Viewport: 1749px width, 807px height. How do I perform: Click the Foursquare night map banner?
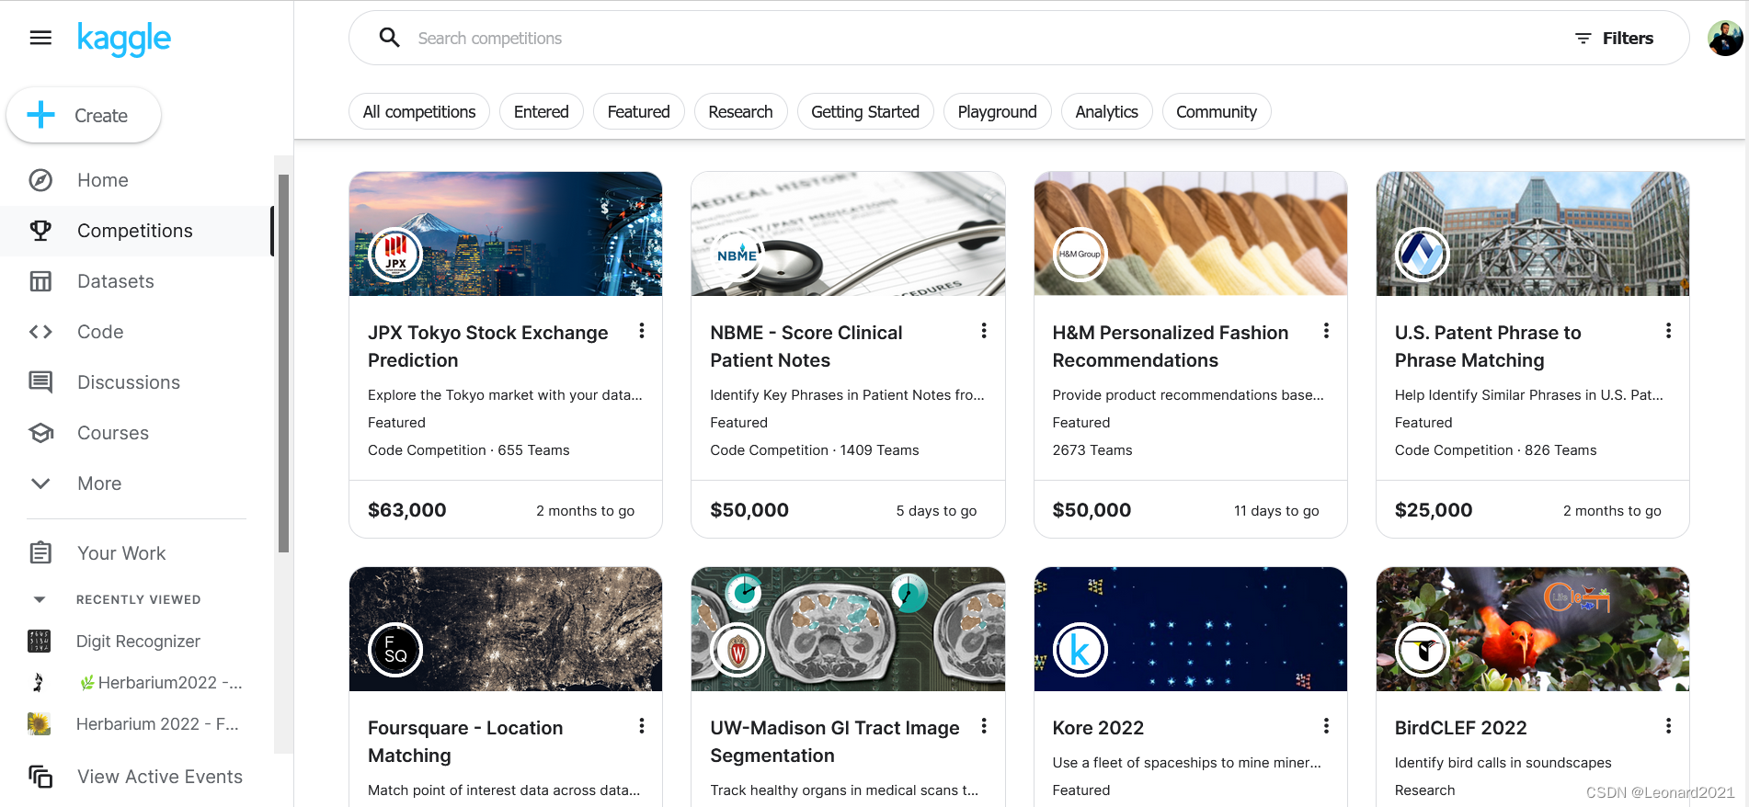[506, 629]
